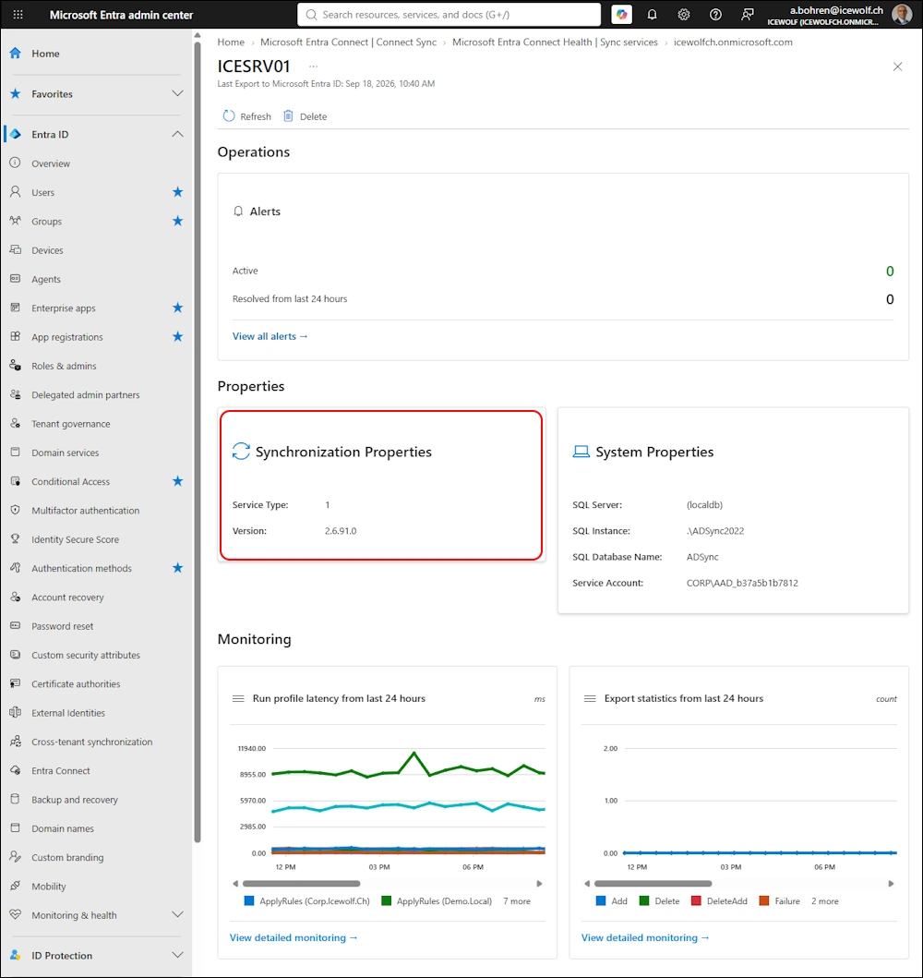This screenshot has height=978, width=923.
Task: Expand the Favorites section
Action: [177, 93]
